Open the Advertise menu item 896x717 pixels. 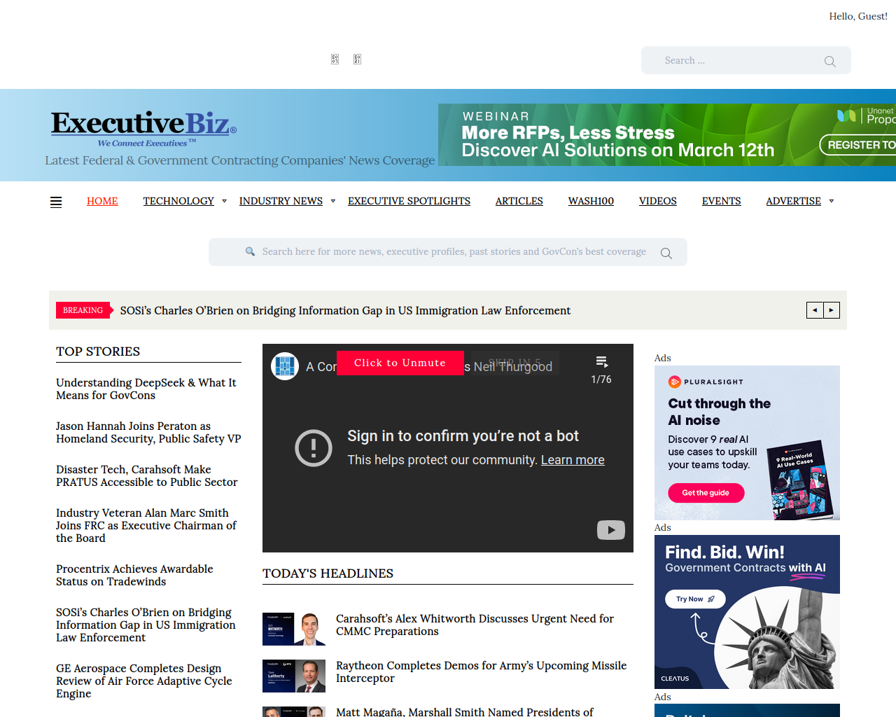[x=793, y=201]
